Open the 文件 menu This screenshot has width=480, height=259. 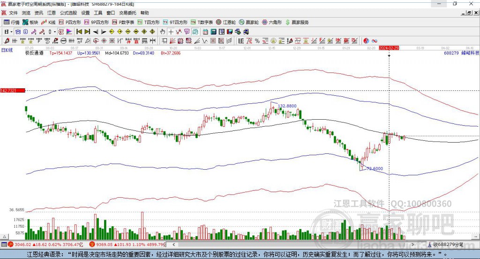tap(13, 13)
